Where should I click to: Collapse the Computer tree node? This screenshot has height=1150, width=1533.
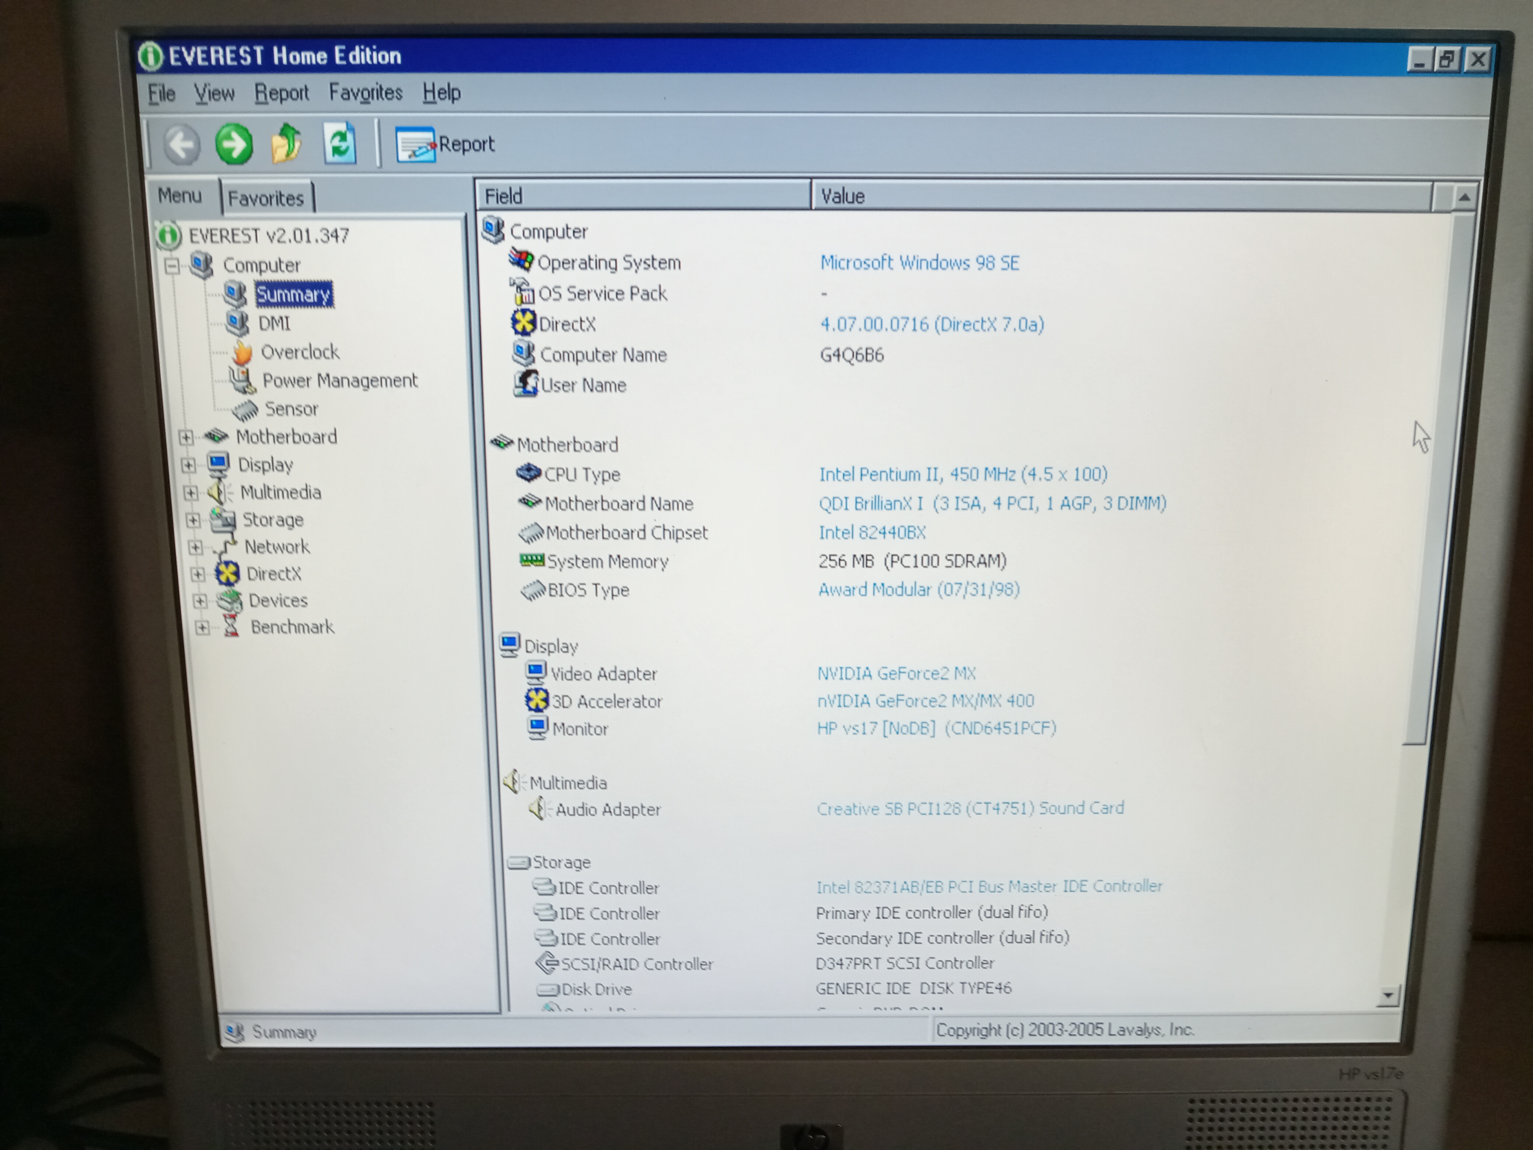(x=172, y=266)
